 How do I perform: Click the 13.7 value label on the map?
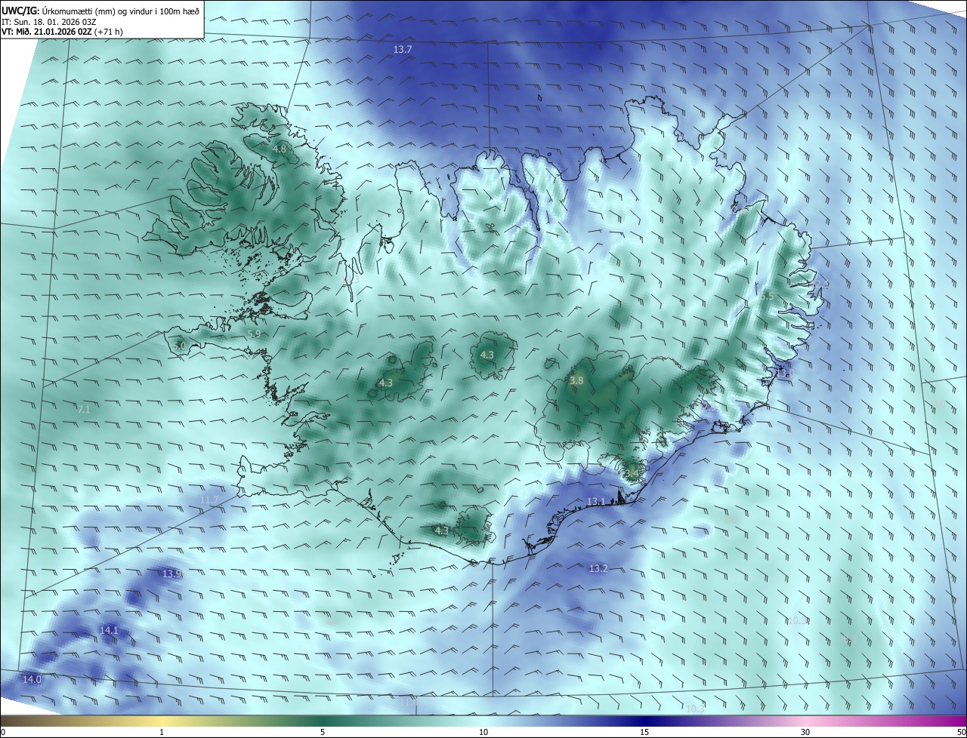pyautogui.click(x=403, y=49)
